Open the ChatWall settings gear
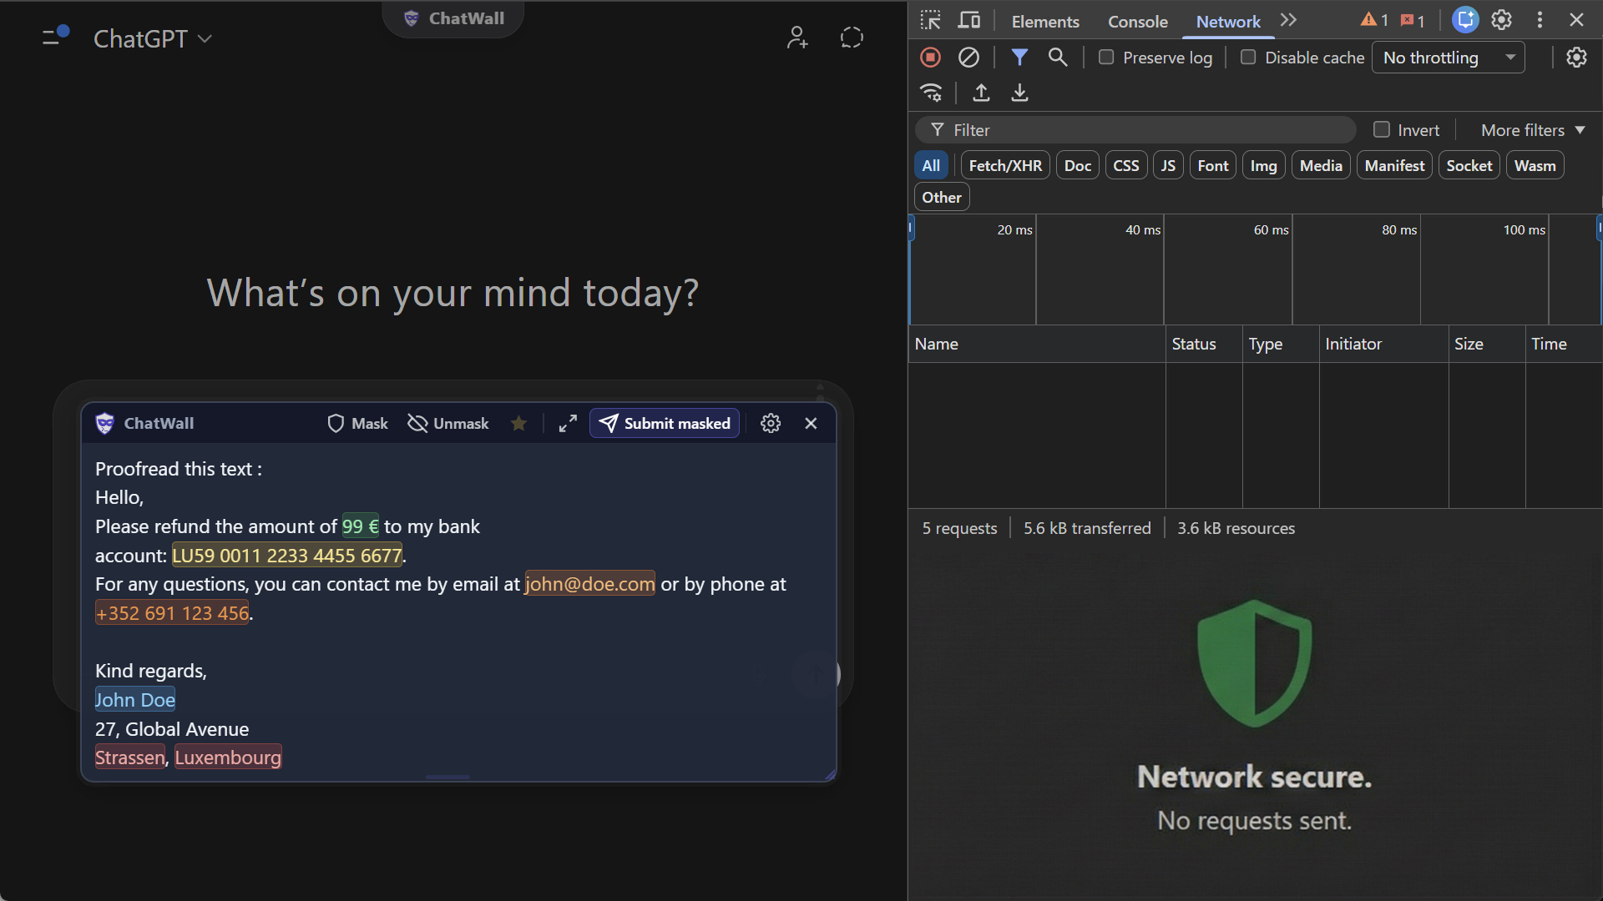The width and height of the screenshot is (1603, 901). tap(771, 423)
